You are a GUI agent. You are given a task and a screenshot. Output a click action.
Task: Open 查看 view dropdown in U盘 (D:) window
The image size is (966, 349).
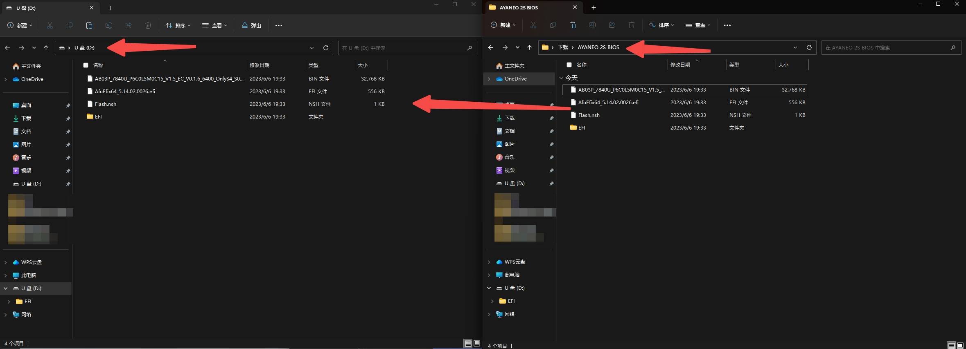(214, 25)
